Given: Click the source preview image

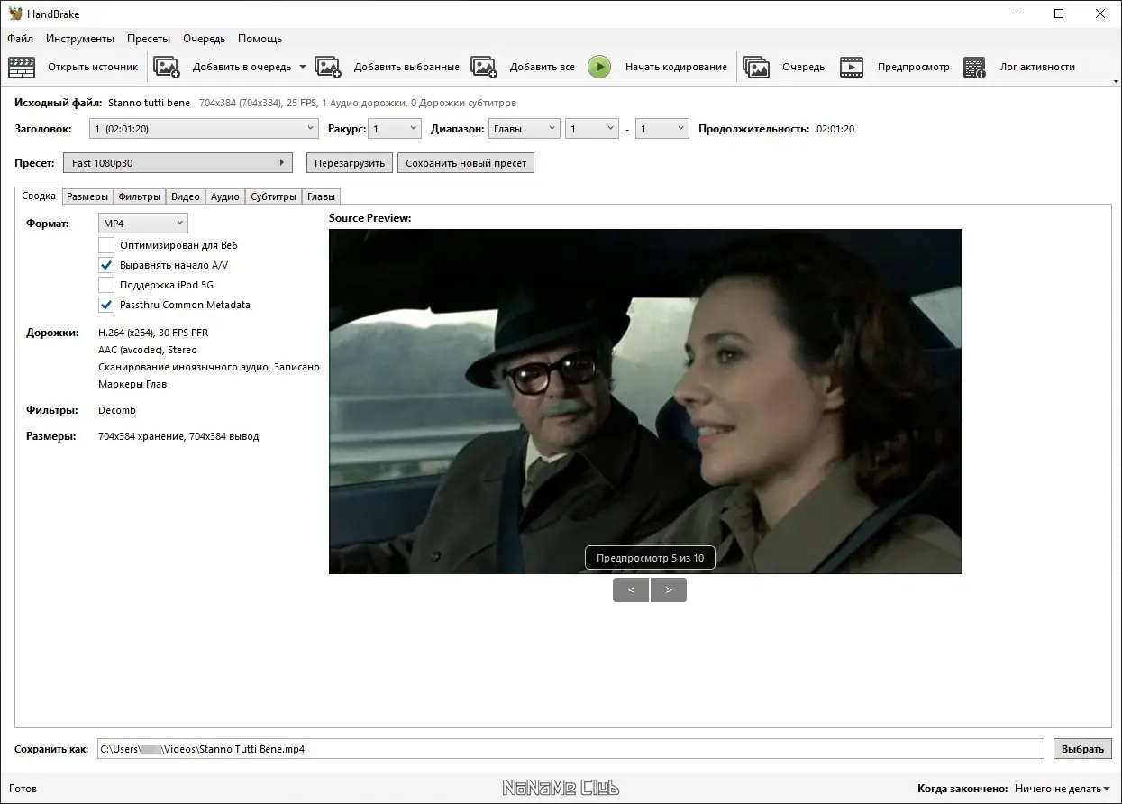Looking at the screenshot, I should point(645,401).
